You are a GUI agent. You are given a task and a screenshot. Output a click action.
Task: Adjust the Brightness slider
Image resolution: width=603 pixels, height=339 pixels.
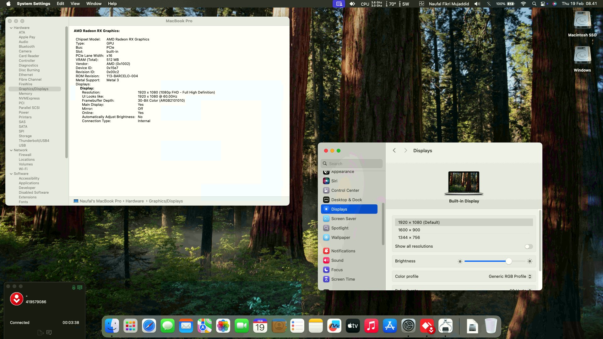[508, 261]
